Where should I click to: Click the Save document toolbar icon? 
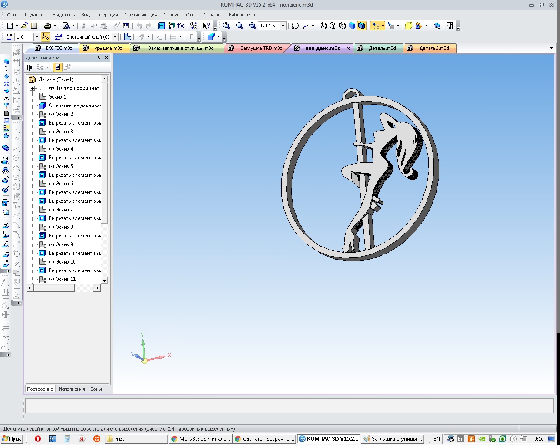(34, 26)
